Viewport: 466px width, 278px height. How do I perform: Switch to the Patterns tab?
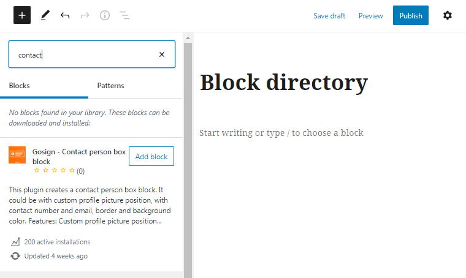click(110, 86)
